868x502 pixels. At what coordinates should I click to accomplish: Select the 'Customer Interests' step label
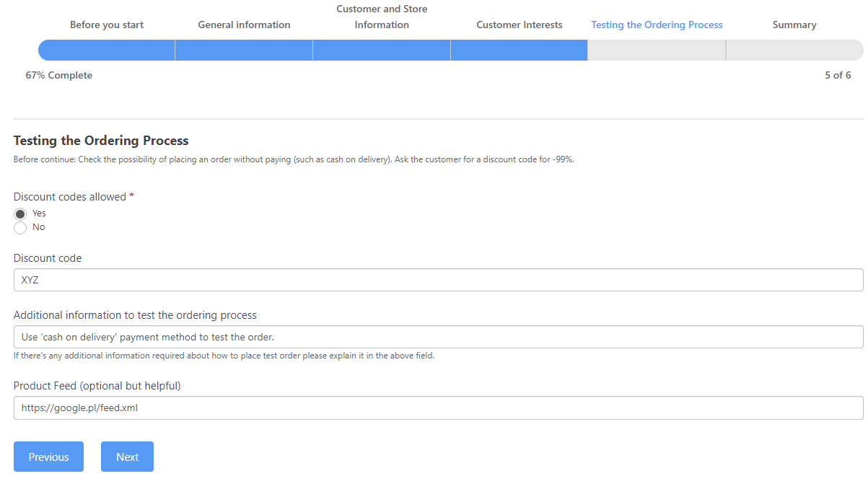pyautogui.click(x=519, y=25)
